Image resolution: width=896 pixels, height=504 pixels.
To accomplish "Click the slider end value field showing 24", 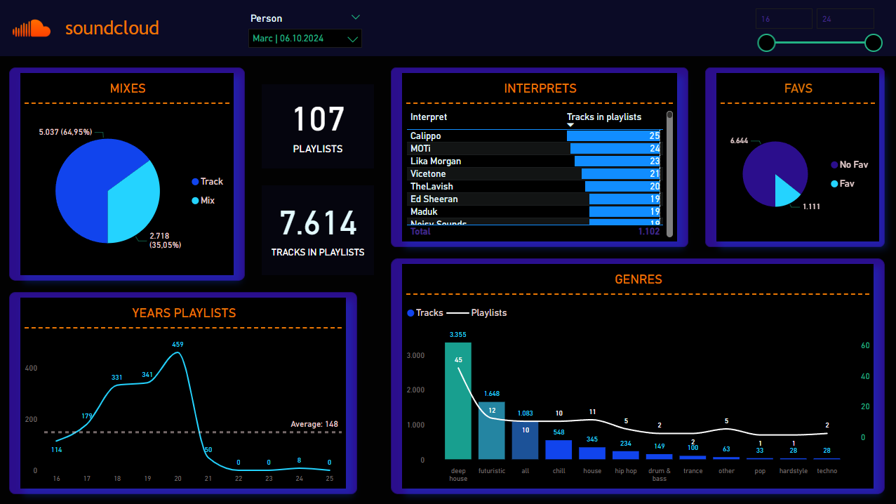I will pyautogui.click(x=845, y=19).
